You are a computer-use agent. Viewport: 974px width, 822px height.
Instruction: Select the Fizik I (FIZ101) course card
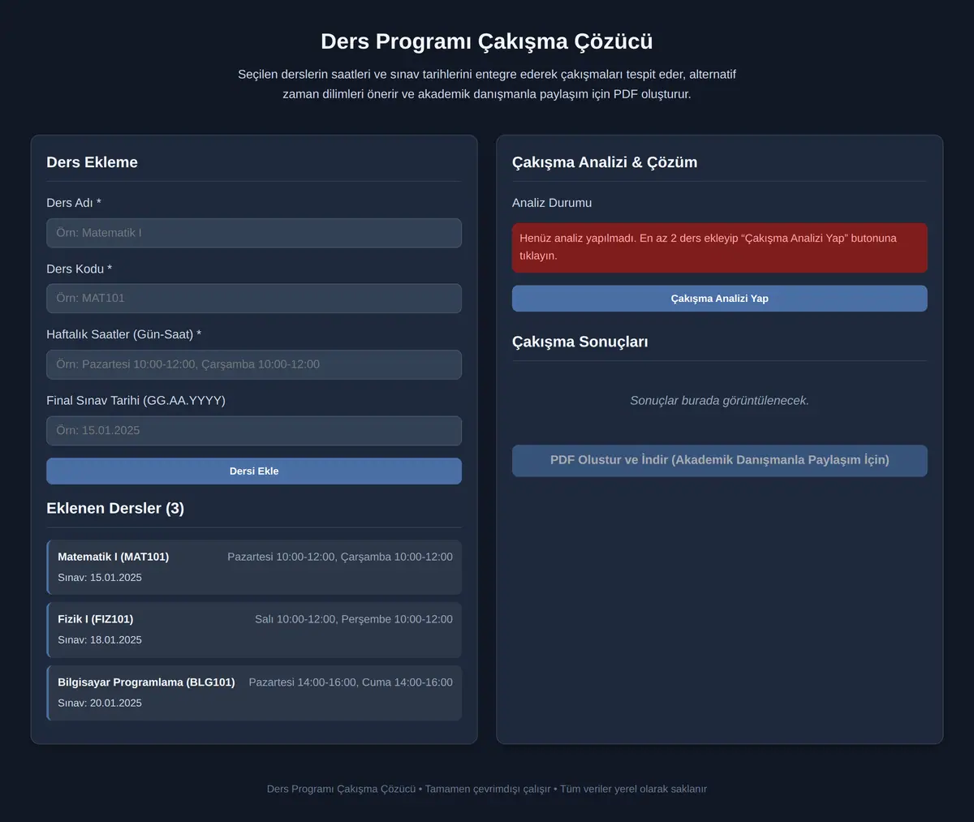(x=254, y=630)
